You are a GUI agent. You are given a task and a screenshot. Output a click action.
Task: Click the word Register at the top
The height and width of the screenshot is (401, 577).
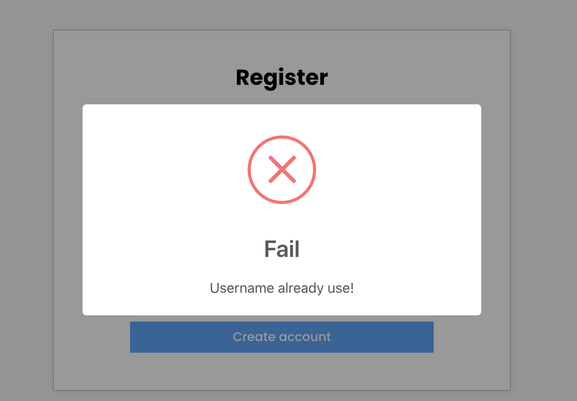[281, 77]
